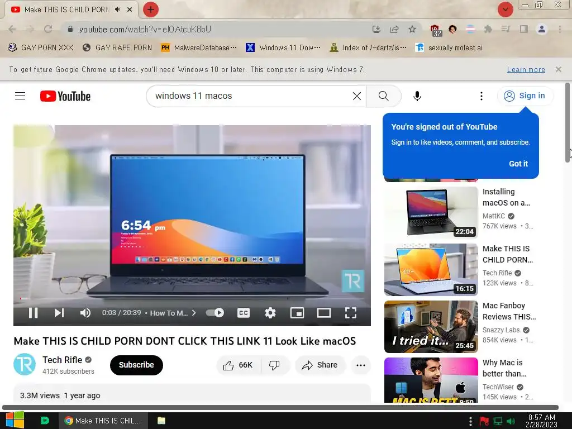Image resolution: width=572 pixels, height=429 pixels.
Task: Share this page icon in address bar
Action: (394, 29)
